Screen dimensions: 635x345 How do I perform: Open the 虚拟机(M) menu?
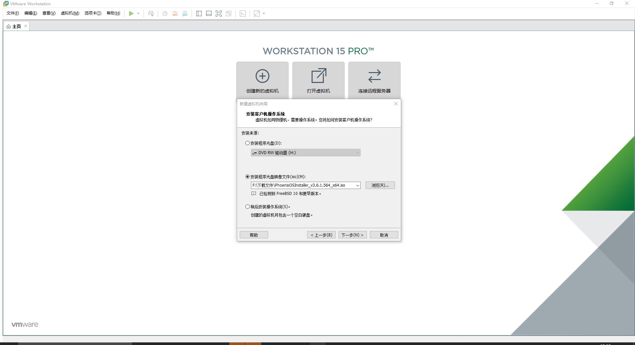pyautogui.click(x=70, y=13)
